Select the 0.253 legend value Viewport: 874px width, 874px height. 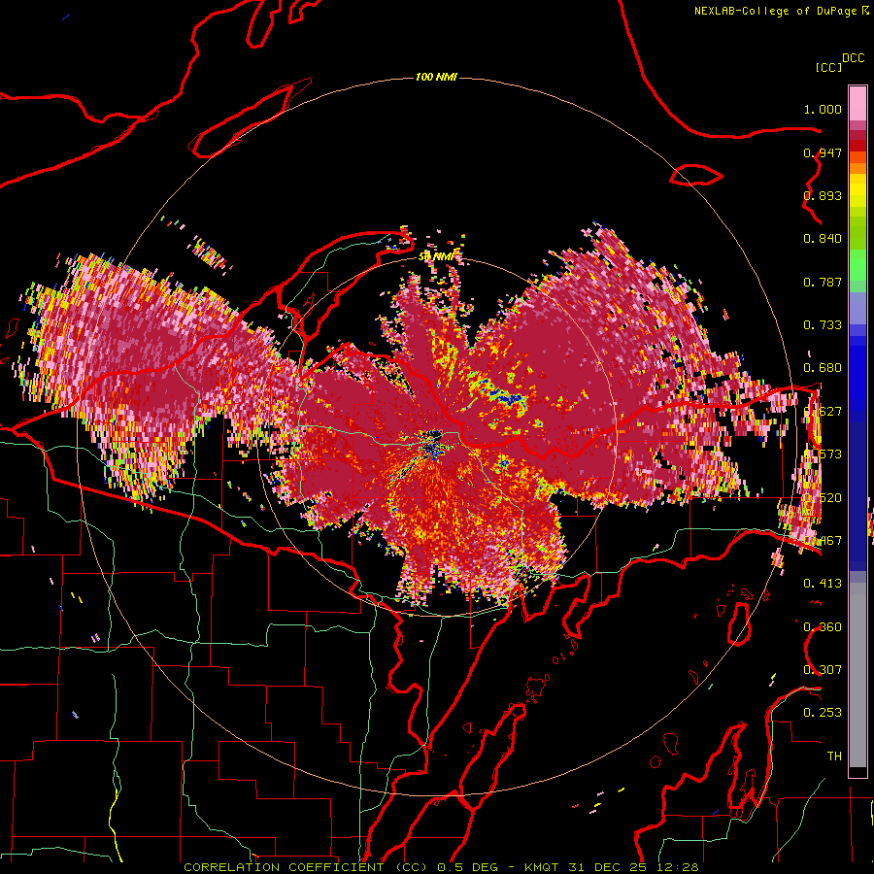pos(823,713)
